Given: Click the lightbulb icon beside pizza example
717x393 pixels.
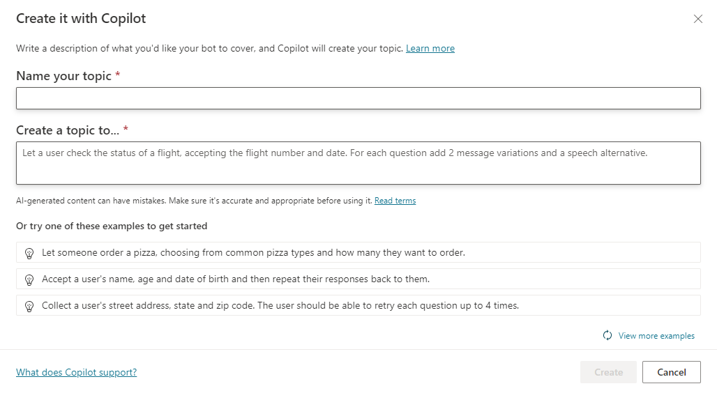Looking at the screenshot, I should (29, 253).
